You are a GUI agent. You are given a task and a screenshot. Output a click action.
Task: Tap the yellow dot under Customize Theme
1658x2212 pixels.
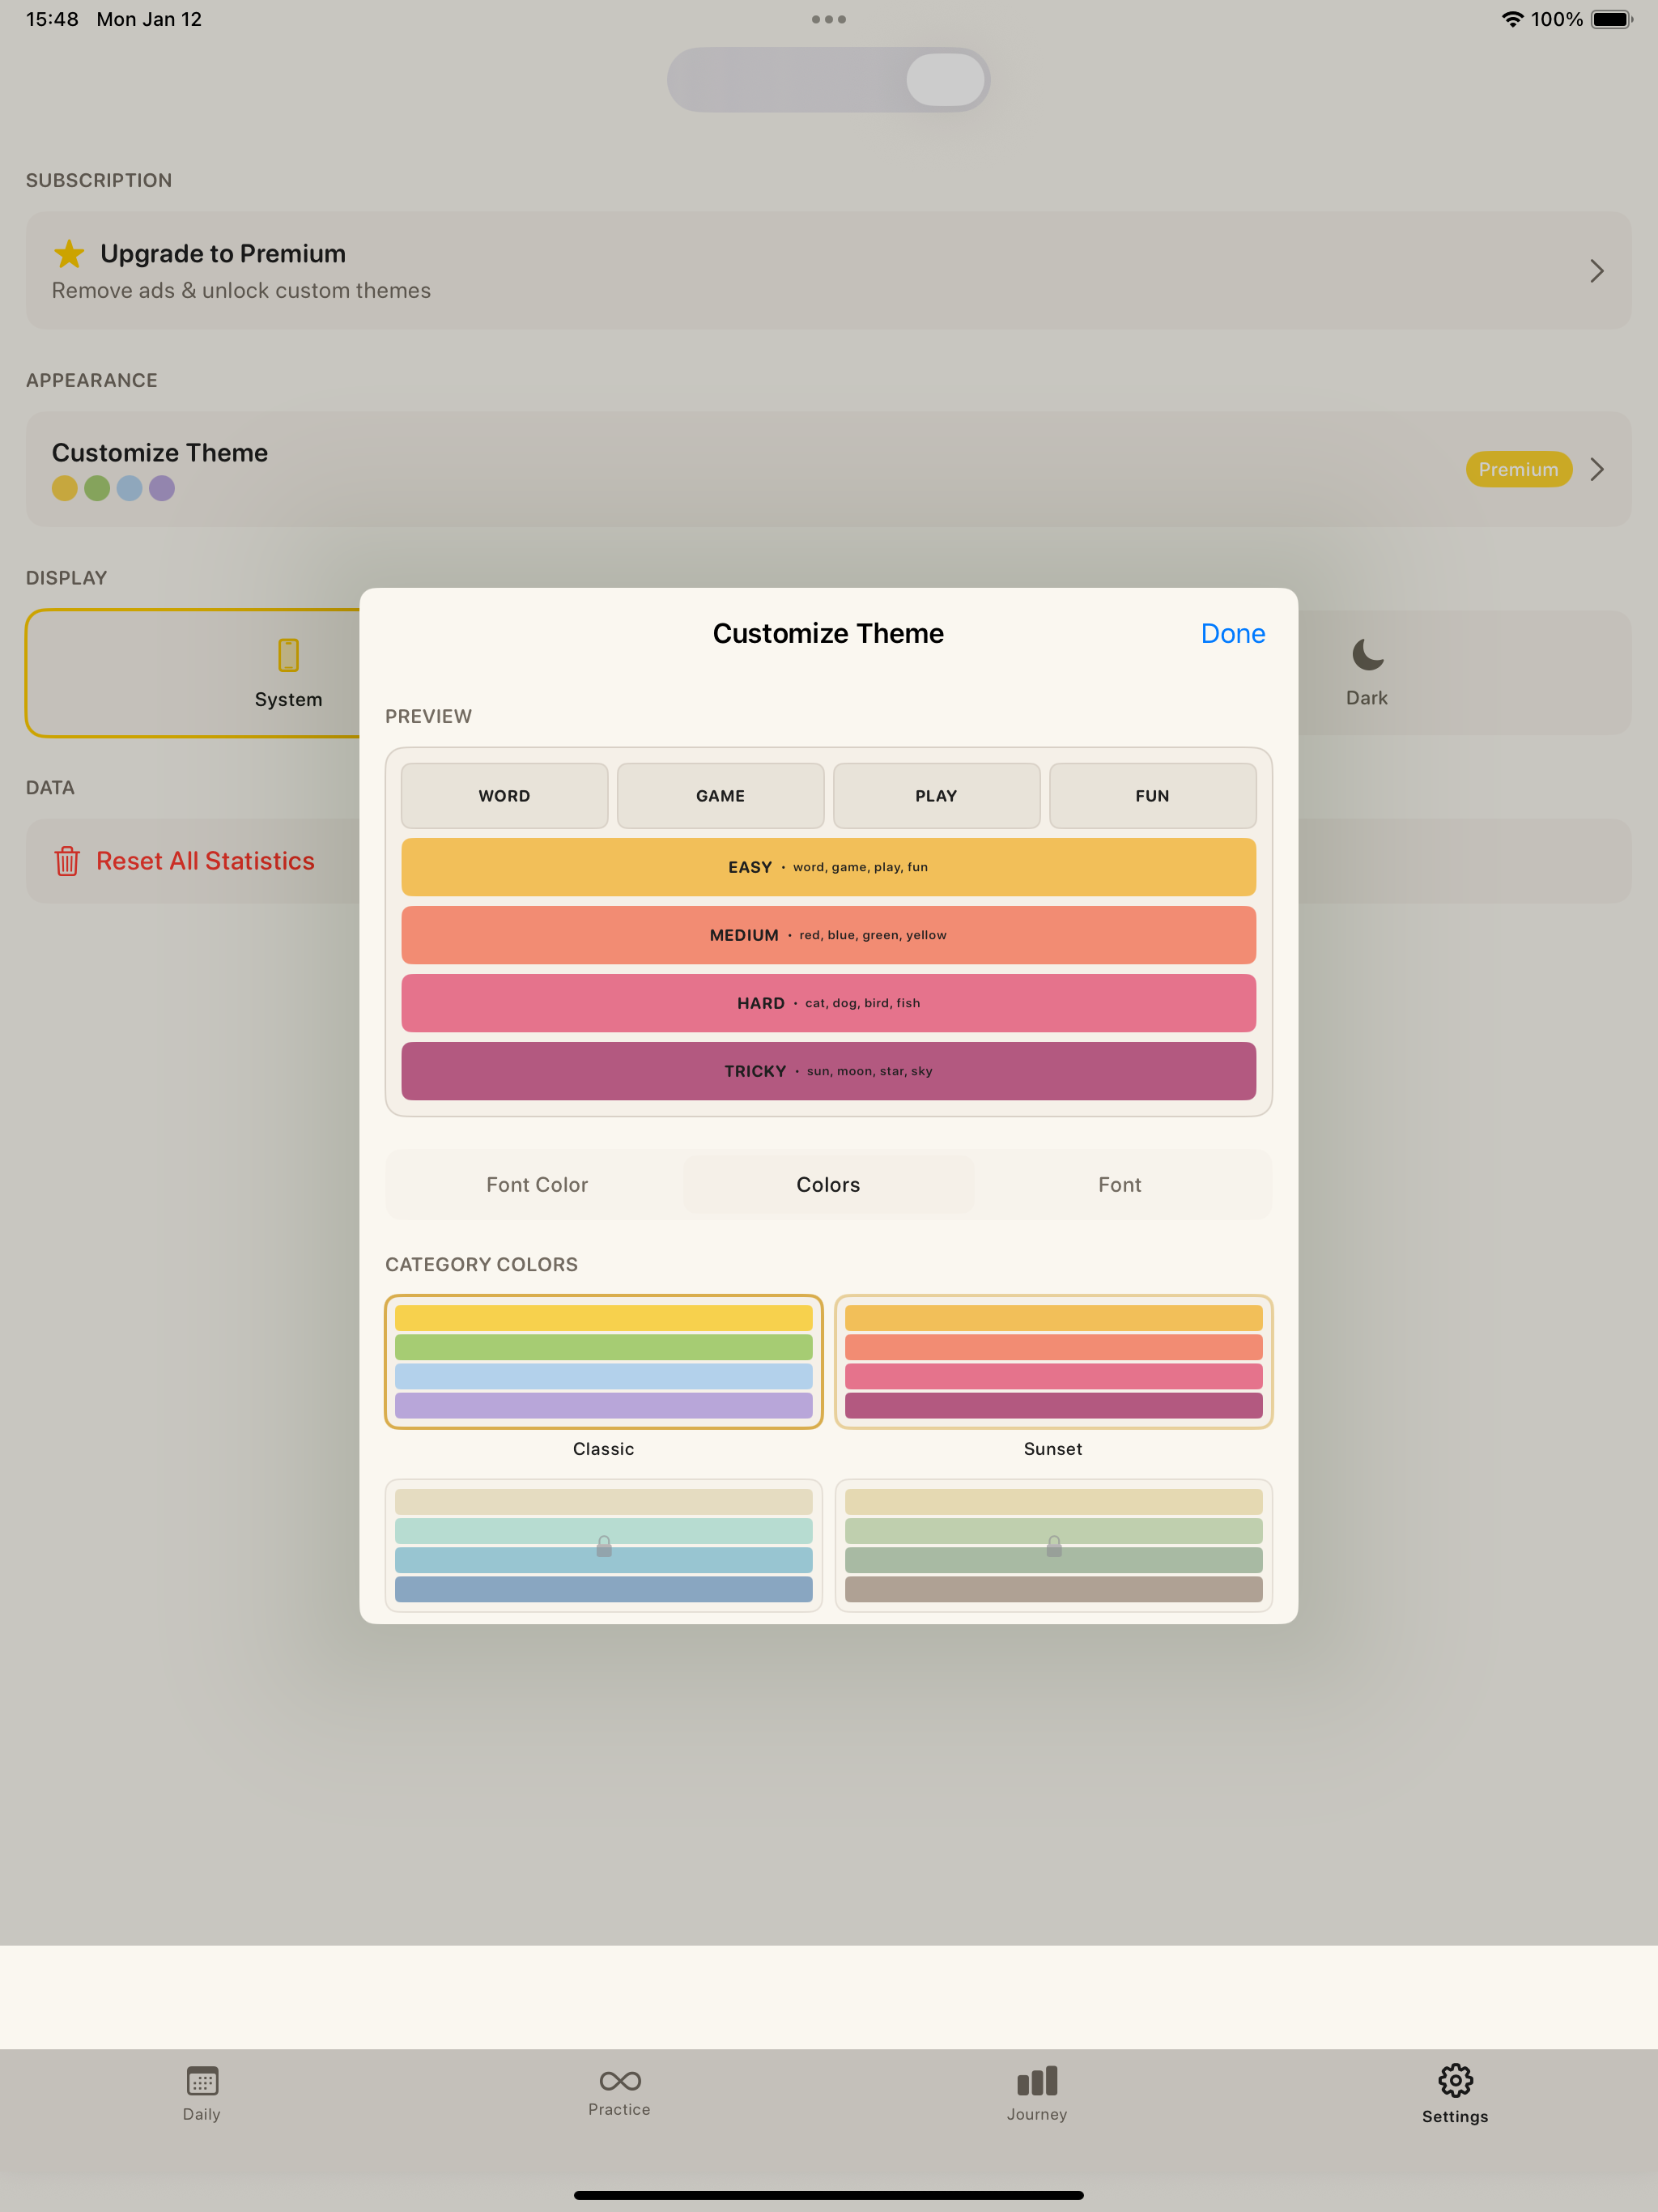pos(65,488)
